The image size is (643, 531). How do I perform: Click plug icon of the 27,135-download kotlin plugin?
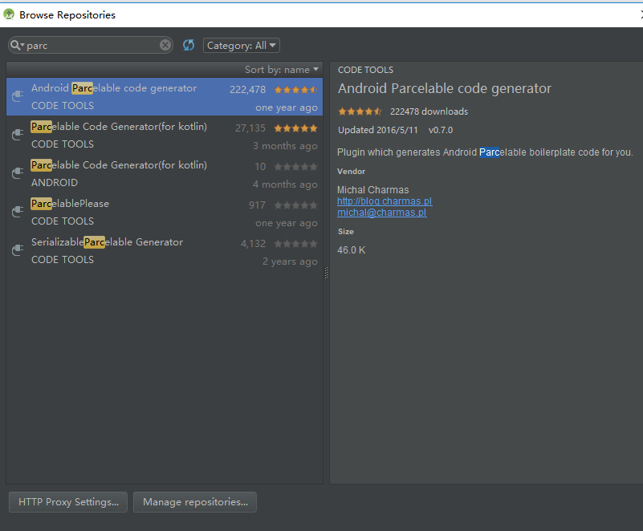(x=18, y=135)
